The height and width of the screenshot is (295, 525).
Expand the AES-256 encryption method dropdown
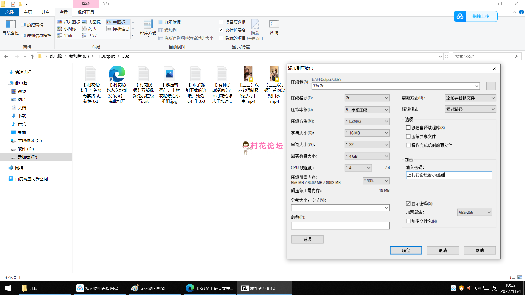(474, 212)
